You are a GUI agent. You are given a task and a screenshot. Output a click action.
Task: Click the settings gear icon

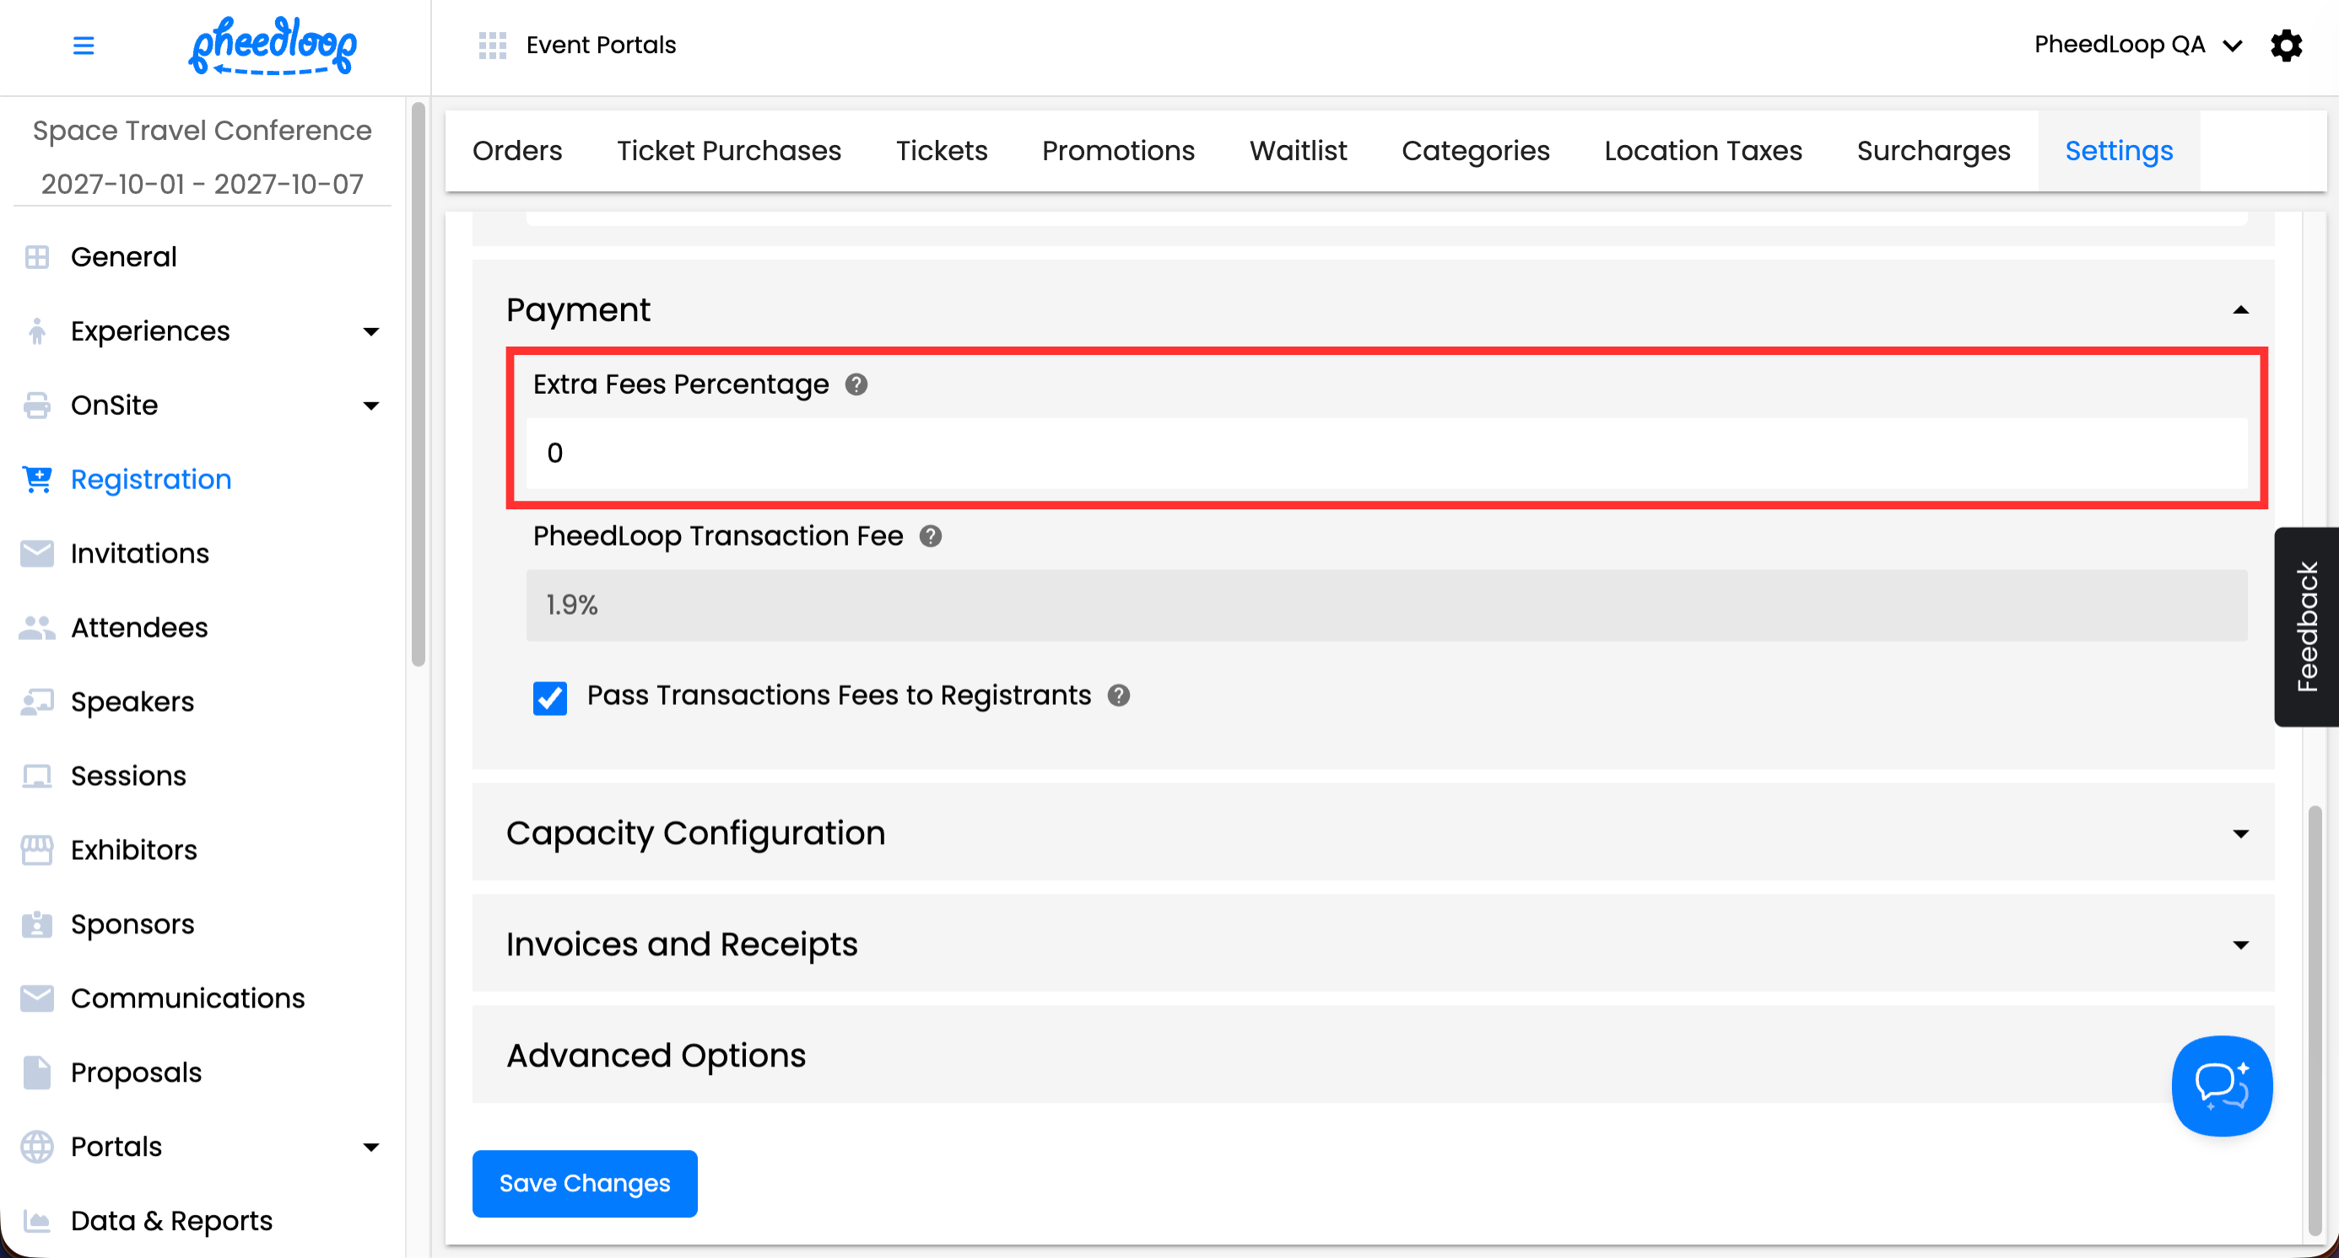coord(2286,46)
